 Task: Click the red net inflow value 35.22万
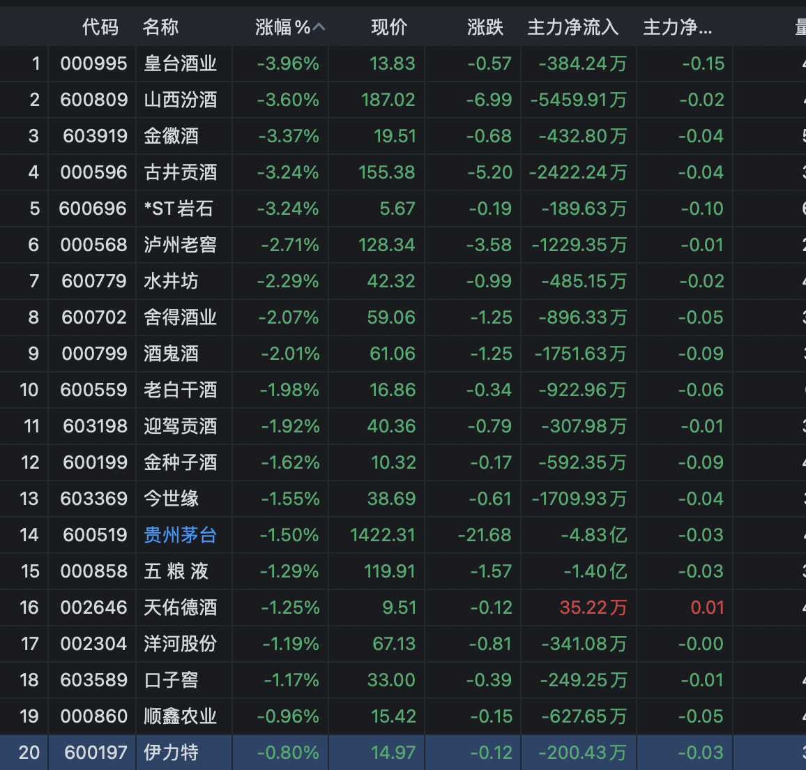point(593,607)
